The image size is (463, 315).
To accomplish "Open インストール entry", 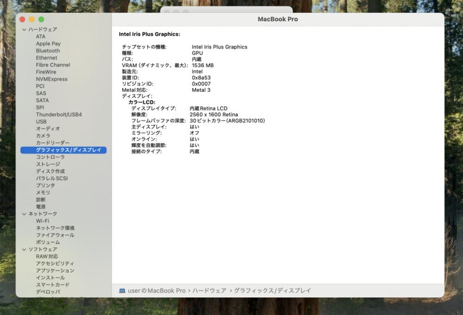I will coord(50,278).
